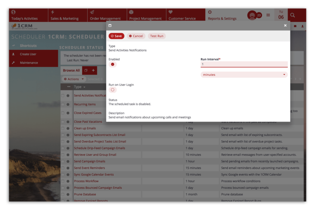The image size is (317, 209).
Task: Click the search magnifier icon in top bar
Action: [292, 15]
